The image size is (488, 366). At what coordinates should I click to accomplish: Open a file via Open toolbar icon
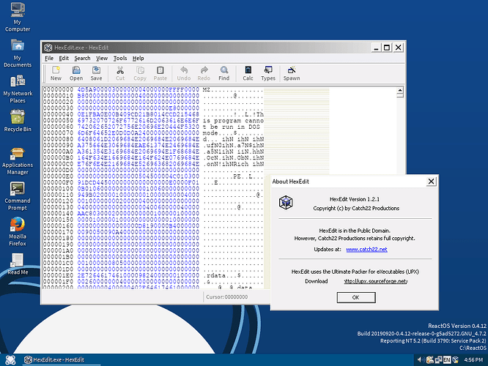[x=76, y=73]
